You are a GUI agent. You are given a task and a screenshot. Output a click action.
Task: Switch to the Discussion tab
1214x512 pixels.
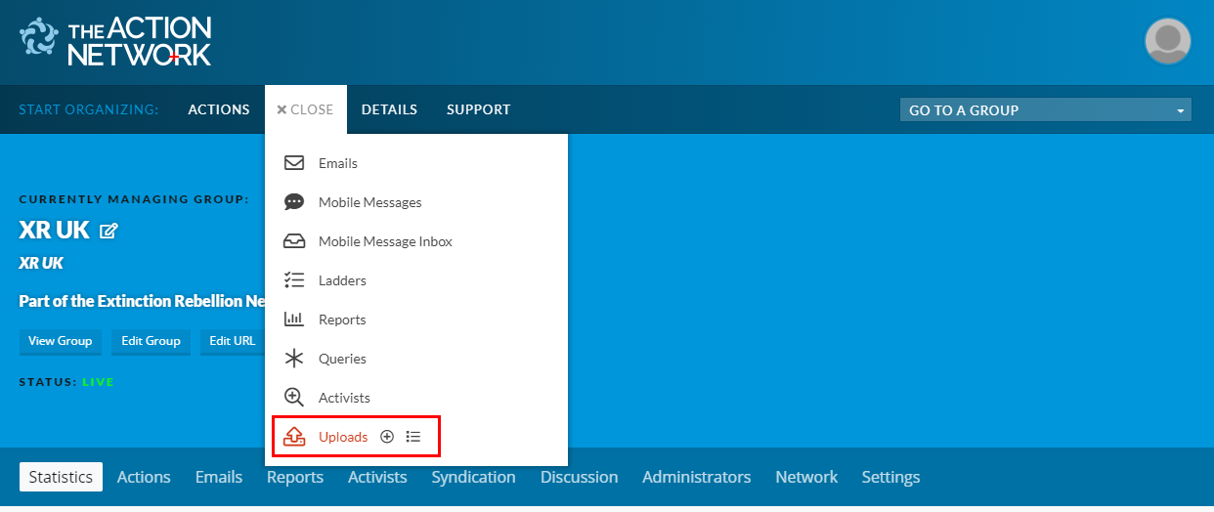579,477
